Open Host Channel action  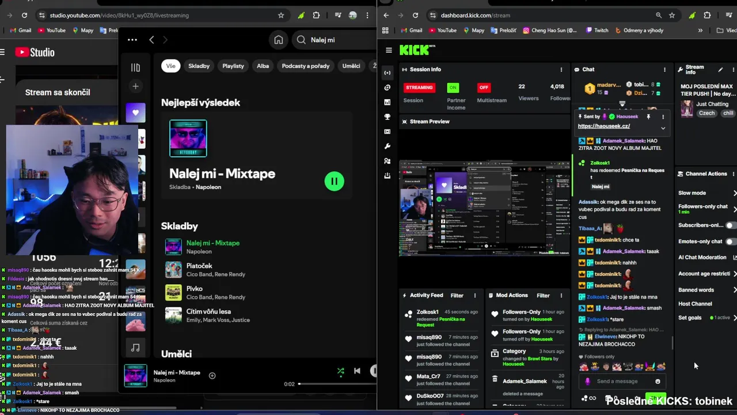point(695,304)
